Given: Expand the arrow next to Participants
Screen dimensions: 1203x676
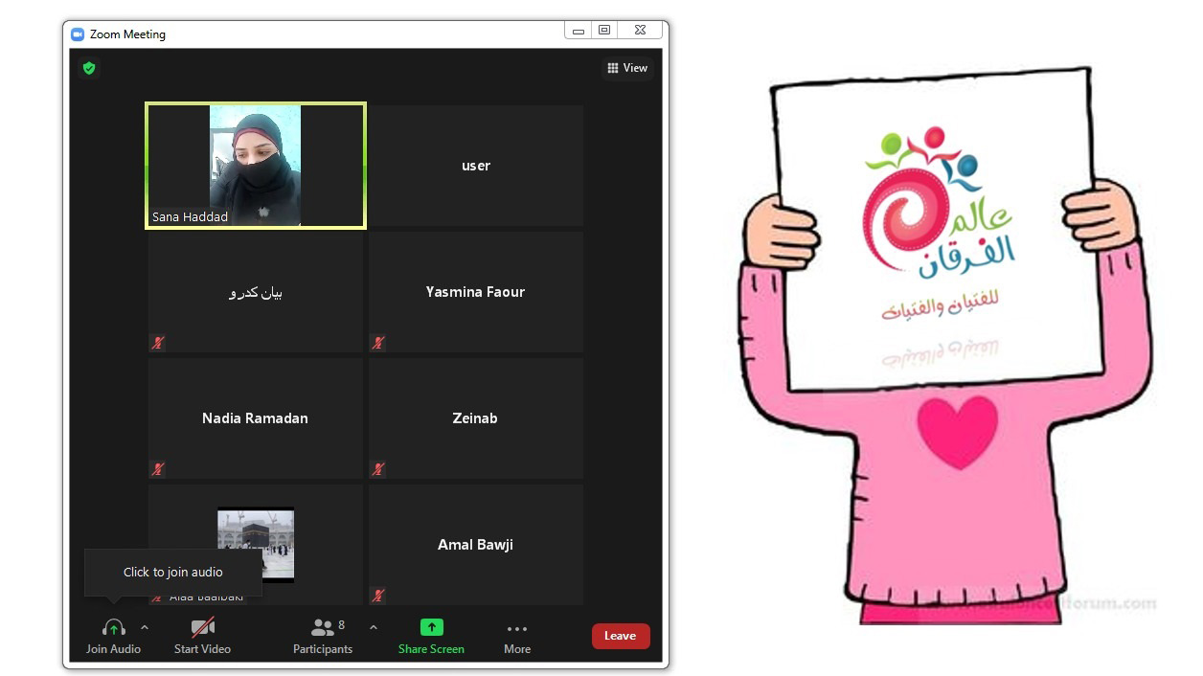Looking at the screenshot, I should 374,628.
